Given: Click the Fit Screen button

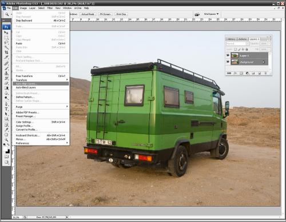Looking at the screenshot, I should (105, 14).
